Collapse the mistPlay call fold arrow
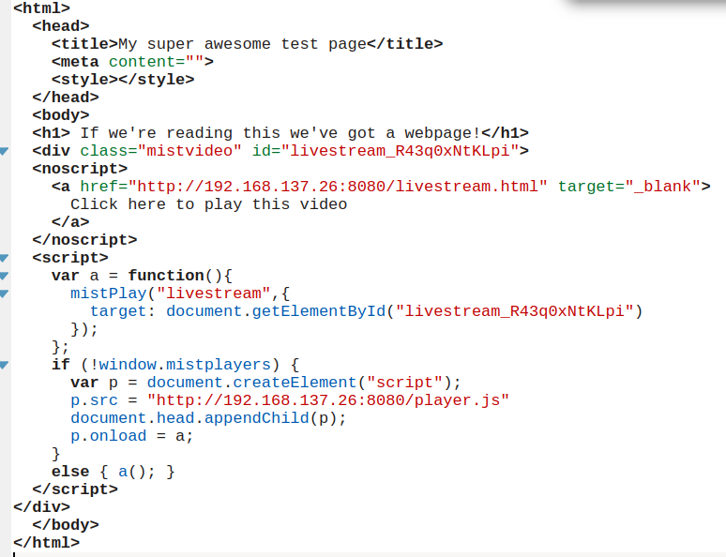This screenshot has height=557, width=726. (4, 294)
